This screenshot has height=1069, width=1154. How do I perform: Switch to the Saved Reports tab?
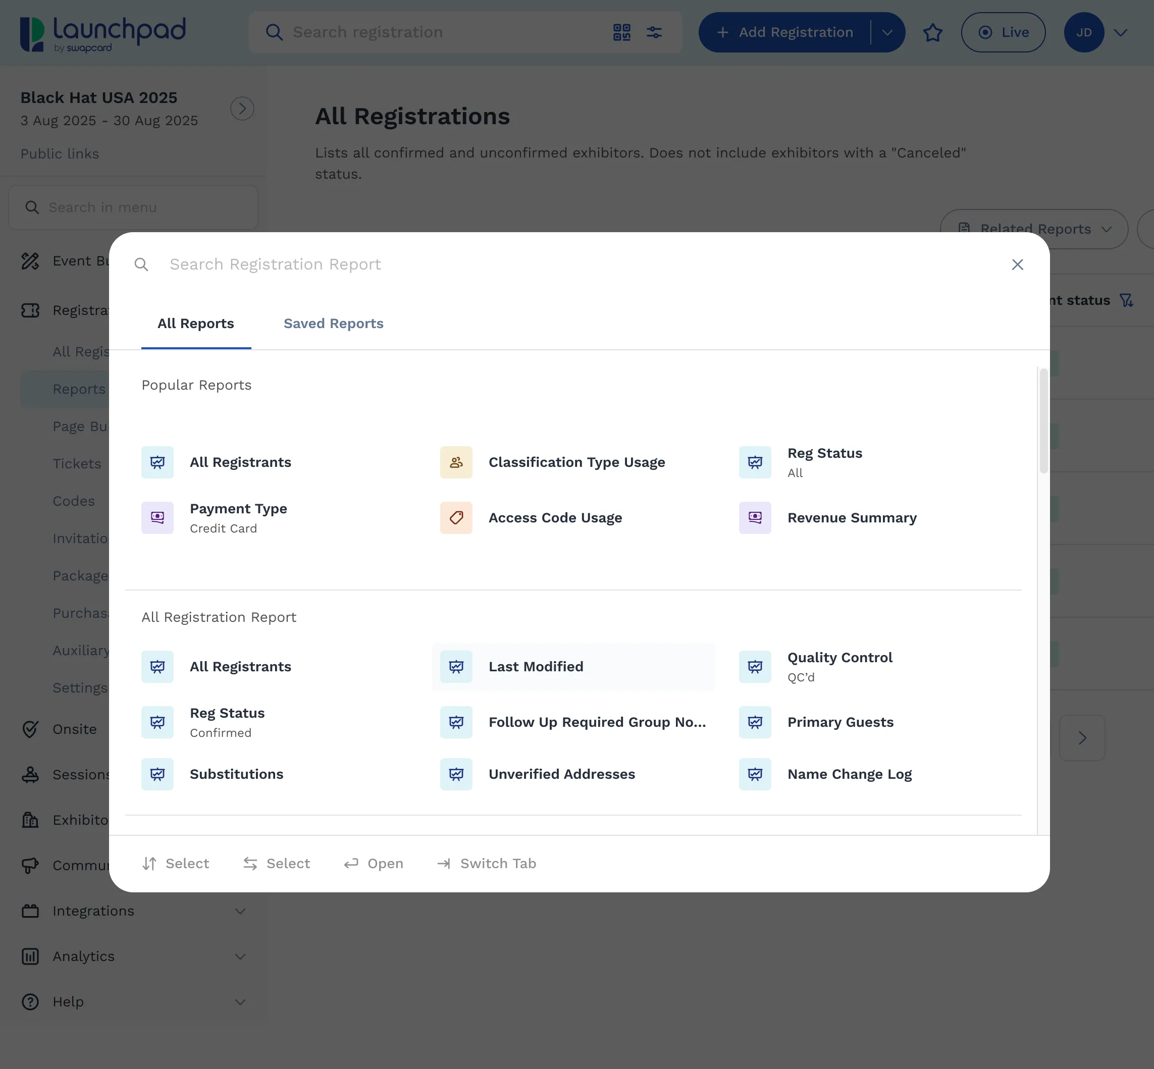[x=333, y=324]
